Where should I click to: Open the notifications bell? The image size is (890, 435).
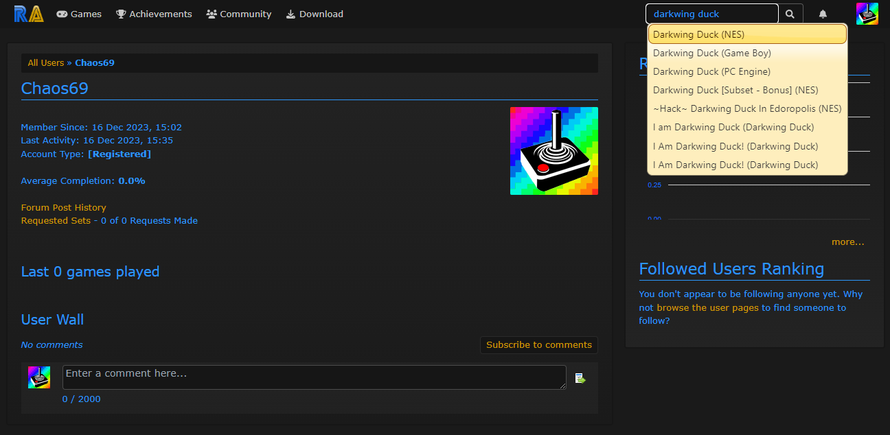823,14
